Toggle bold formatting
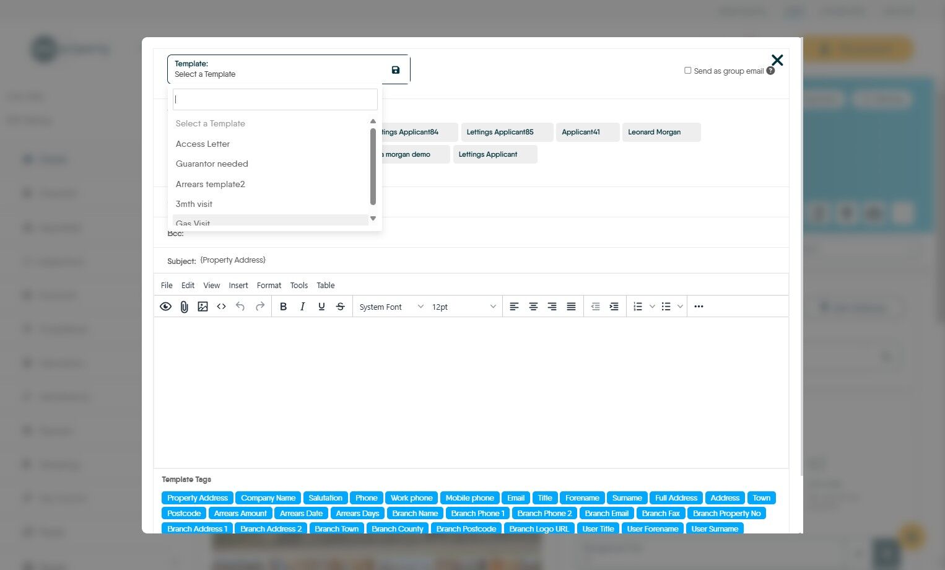The image size is (945, 570). [283, 307]
